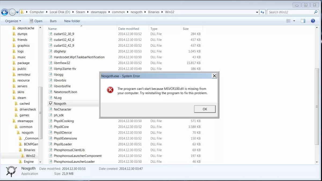This screenshot has width=322, height=181.
Task: Change view with the view icon
Action: [288, 21]
